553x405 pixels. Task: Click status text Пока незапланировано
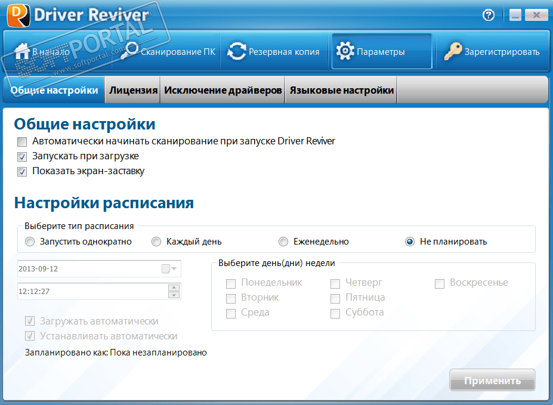(x=158, y=353)
